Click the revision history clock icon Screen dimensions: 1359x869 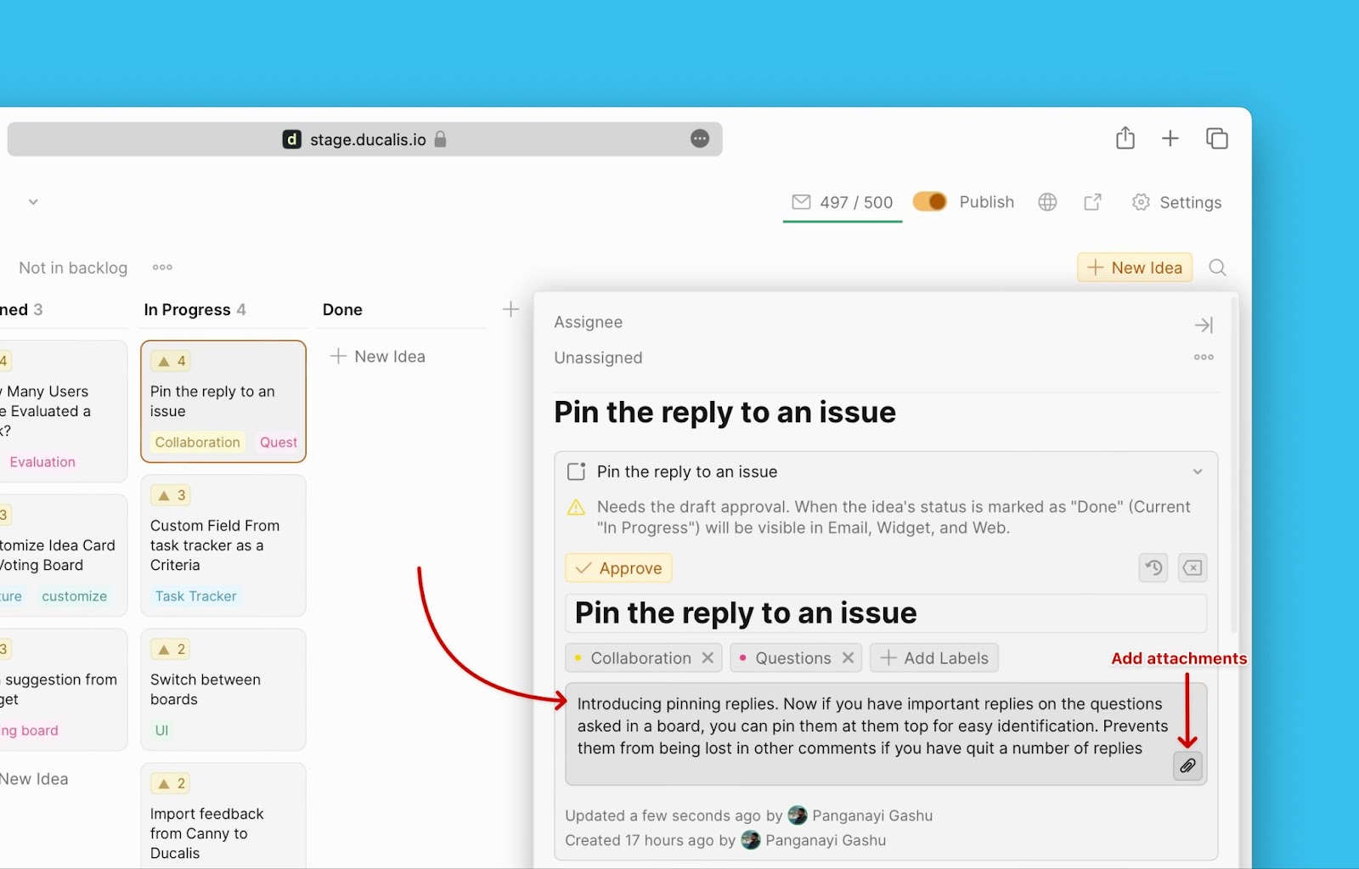pyautogui.click(x=1153, y=567)
